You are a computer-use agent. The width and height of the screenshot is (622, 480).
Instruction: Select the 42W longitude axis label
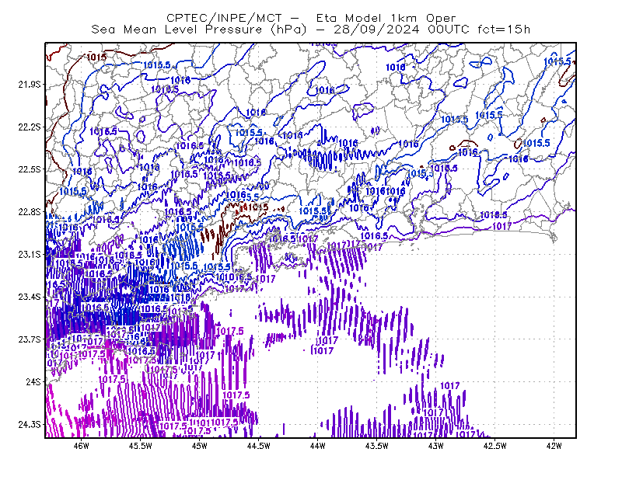(554, 446)
